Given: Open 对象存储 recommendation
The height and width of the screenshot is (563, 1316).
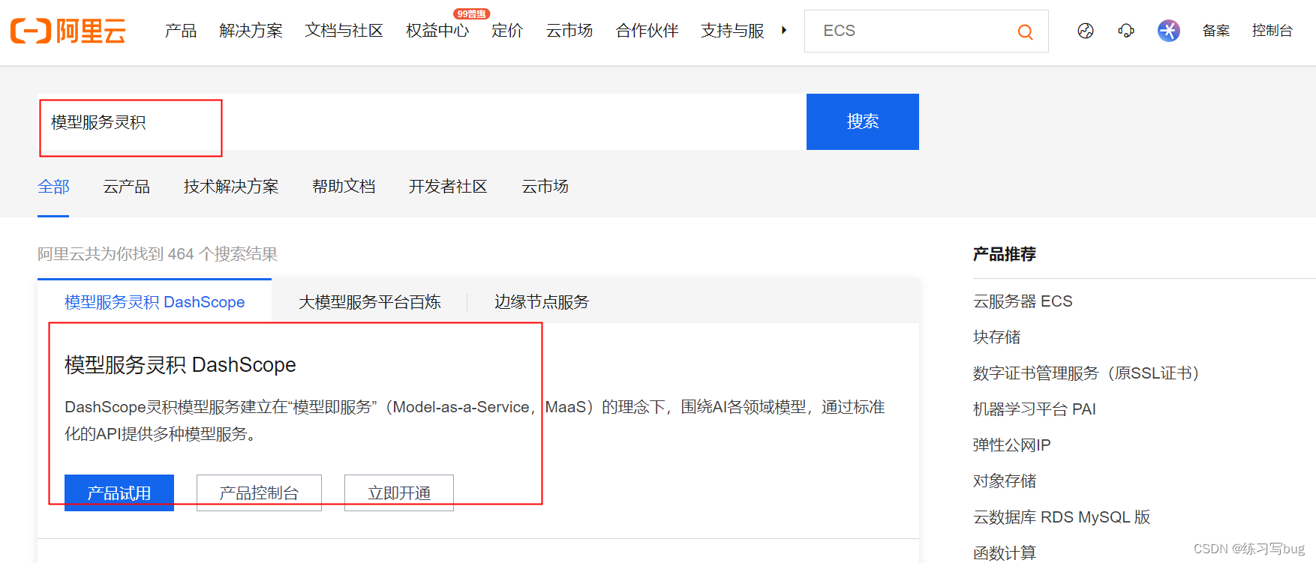Looking at the screenshot, I should click(x=1005, y=481).
